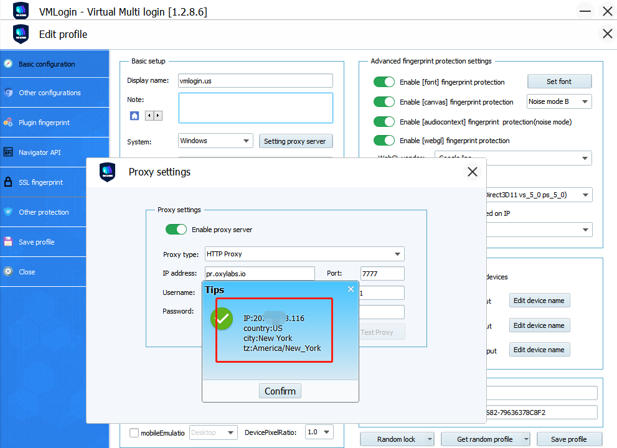
Task: Click the IP address field with pr.oxylabs.io
Action: [x=260, y=274]
